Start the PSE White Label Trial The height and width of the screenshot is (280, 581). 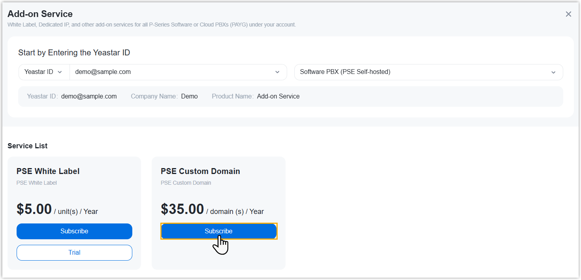[74, 253]
